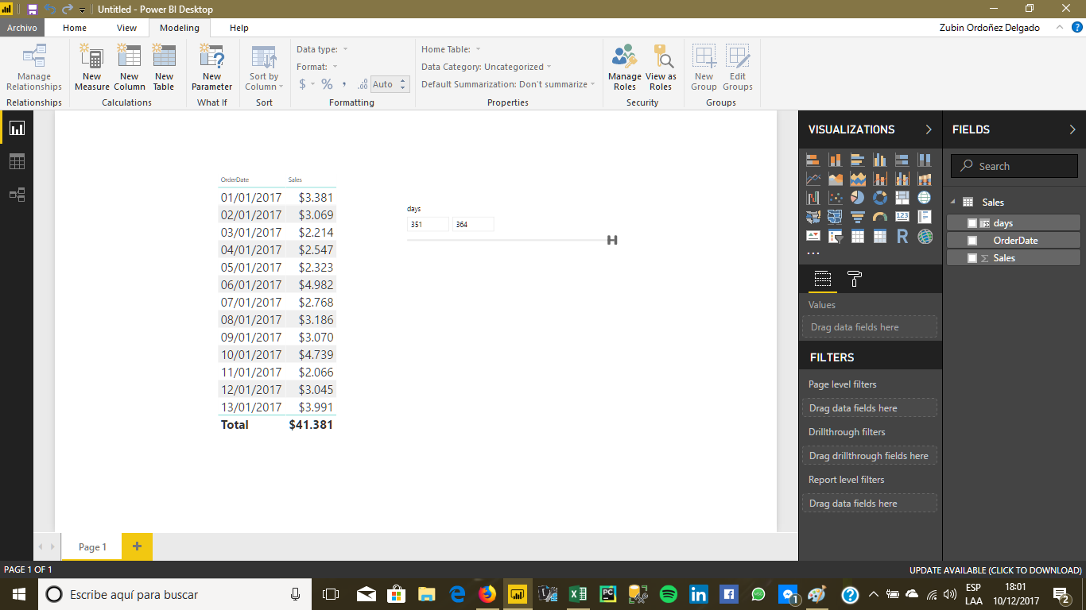Click the Search box in Fields pane
This screenshot has height=610, width=1086.
coord(1014,166)
